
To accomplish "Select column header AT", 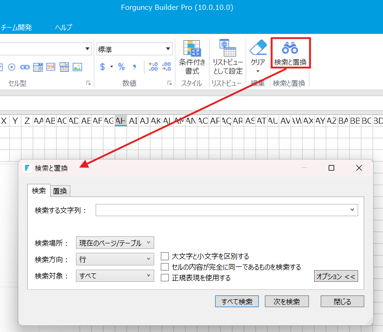I will point(262,121).
